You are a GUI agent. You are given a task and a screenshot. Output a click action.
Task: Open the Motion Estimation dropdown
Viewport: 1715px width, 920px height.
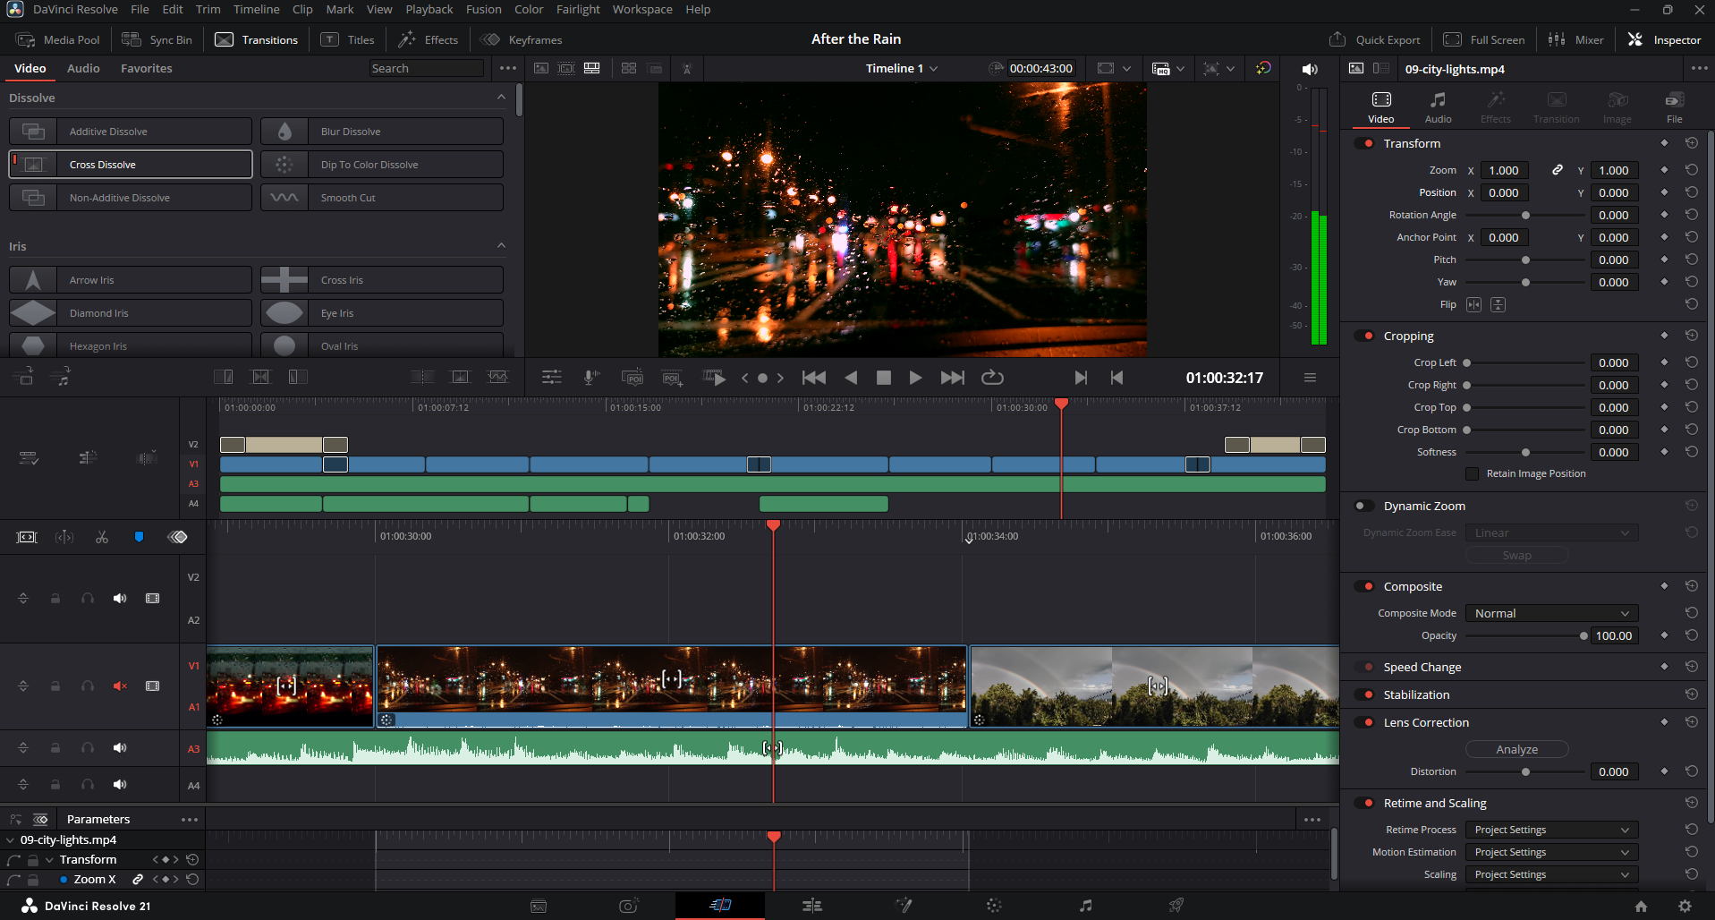(1551, 852)
